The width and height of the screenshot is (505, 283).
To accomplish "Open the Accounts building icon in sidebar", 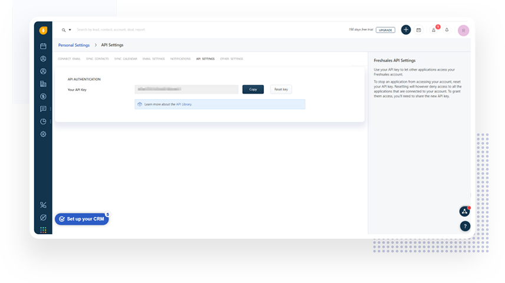I will 43,84.
